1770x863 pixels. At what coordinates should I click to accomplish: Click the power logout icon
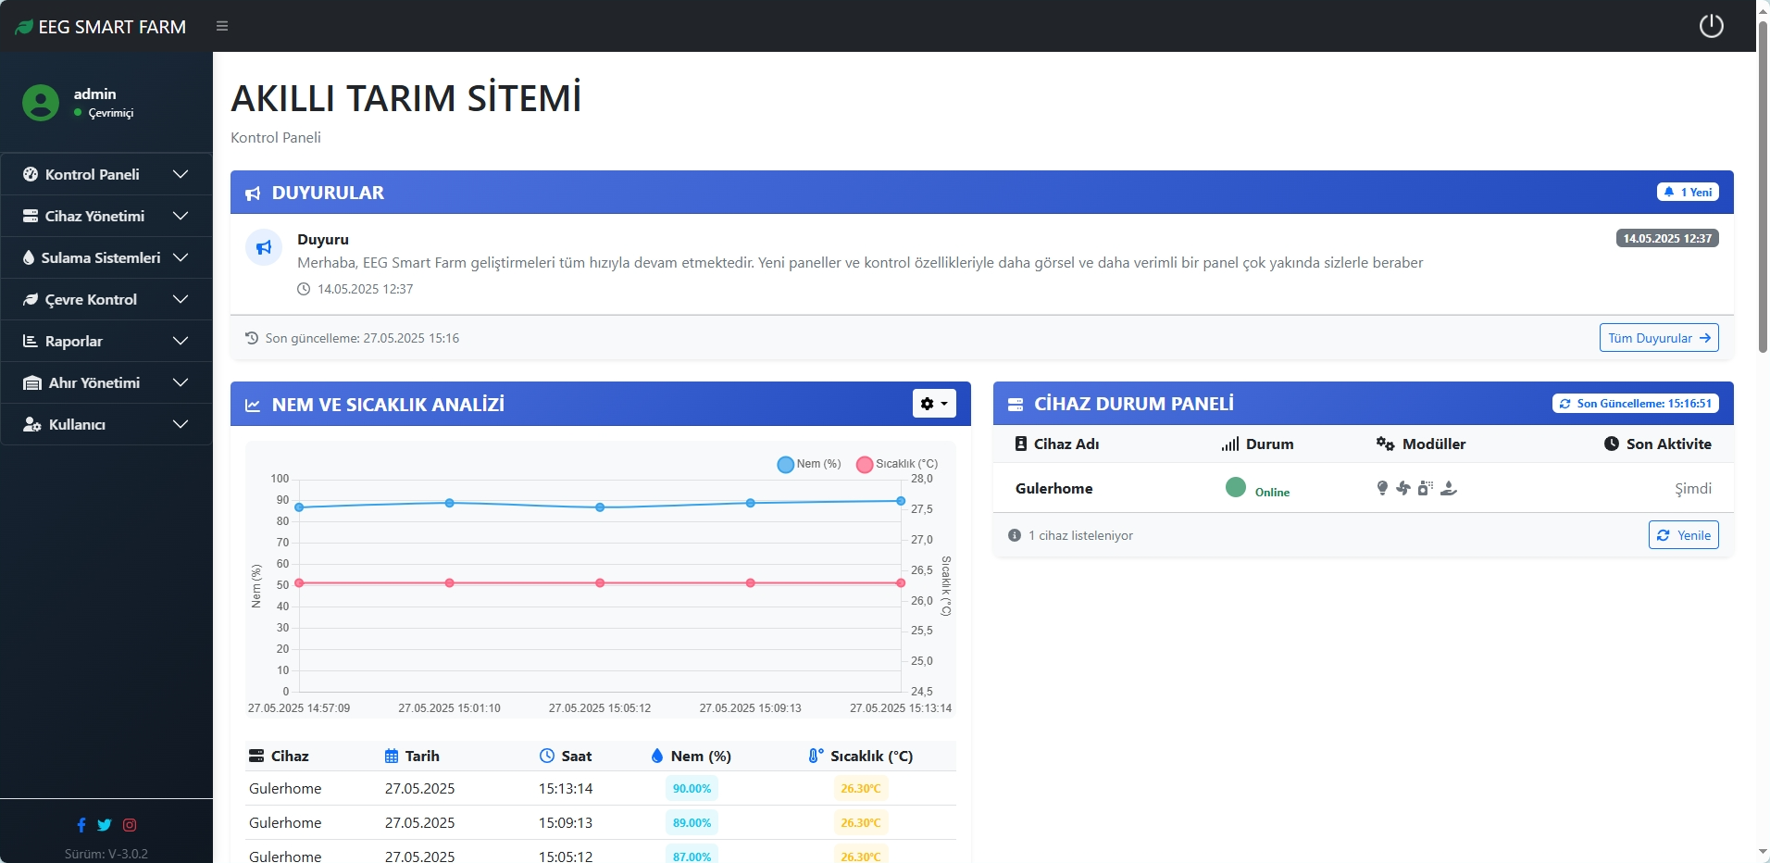pos(1712,26)
